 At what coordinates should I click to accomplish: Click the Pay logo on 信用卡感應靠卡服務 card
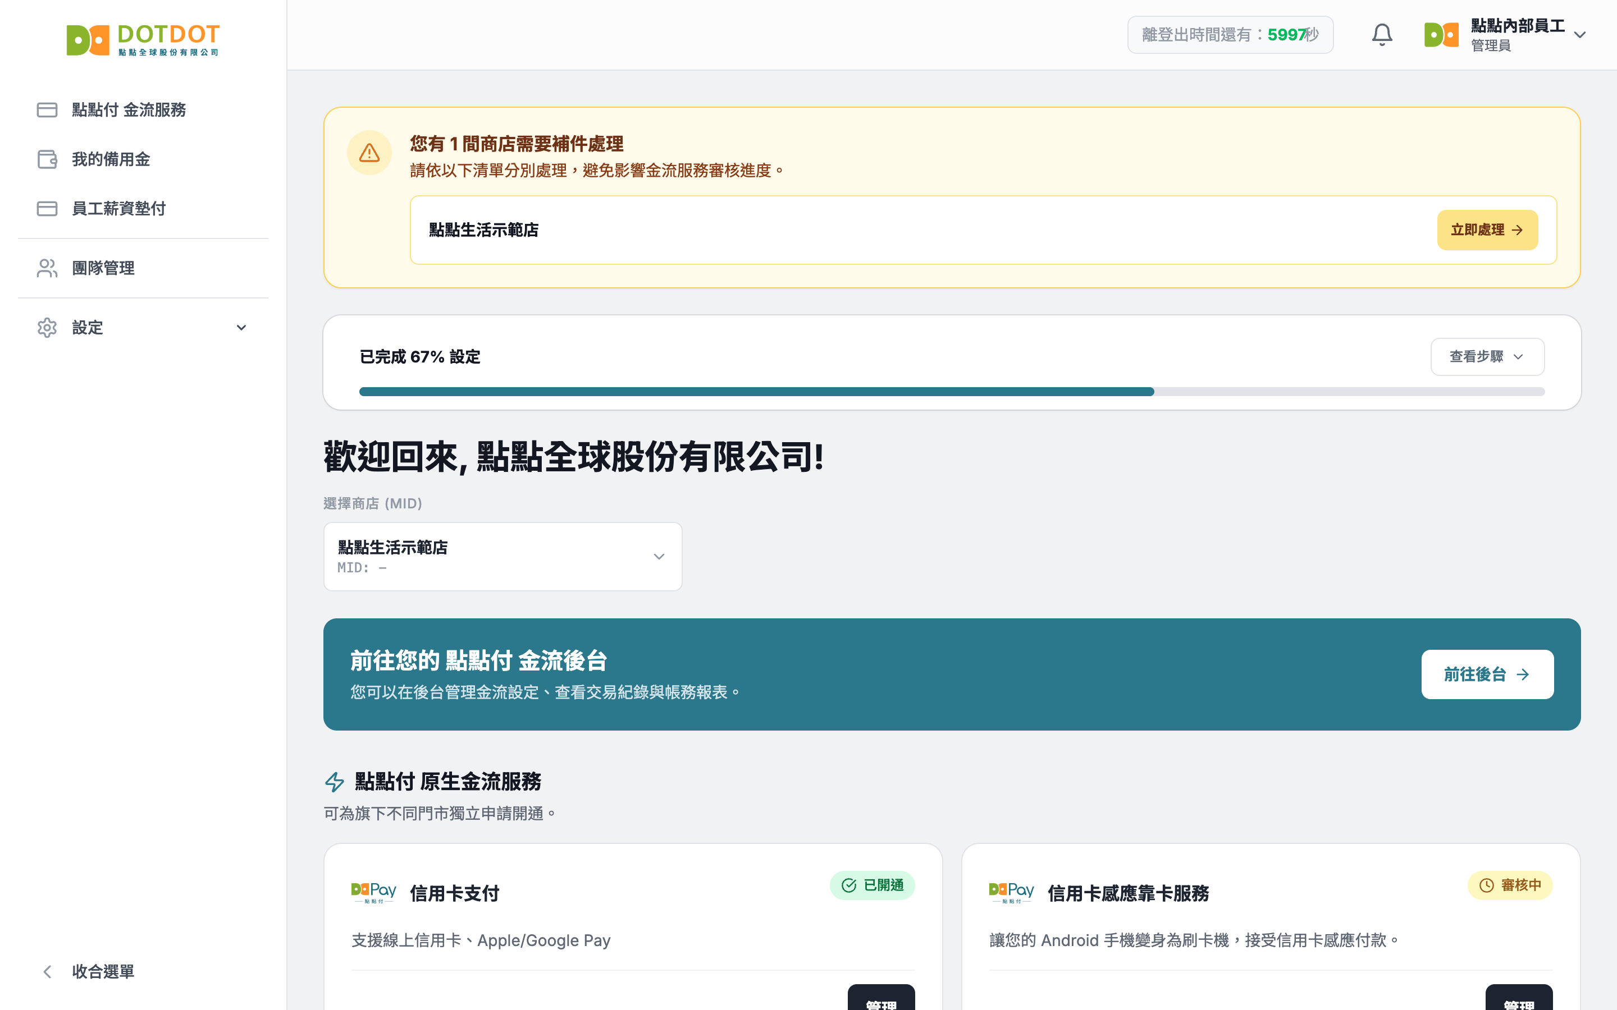pyautogui.click(x=1012, y=892)
